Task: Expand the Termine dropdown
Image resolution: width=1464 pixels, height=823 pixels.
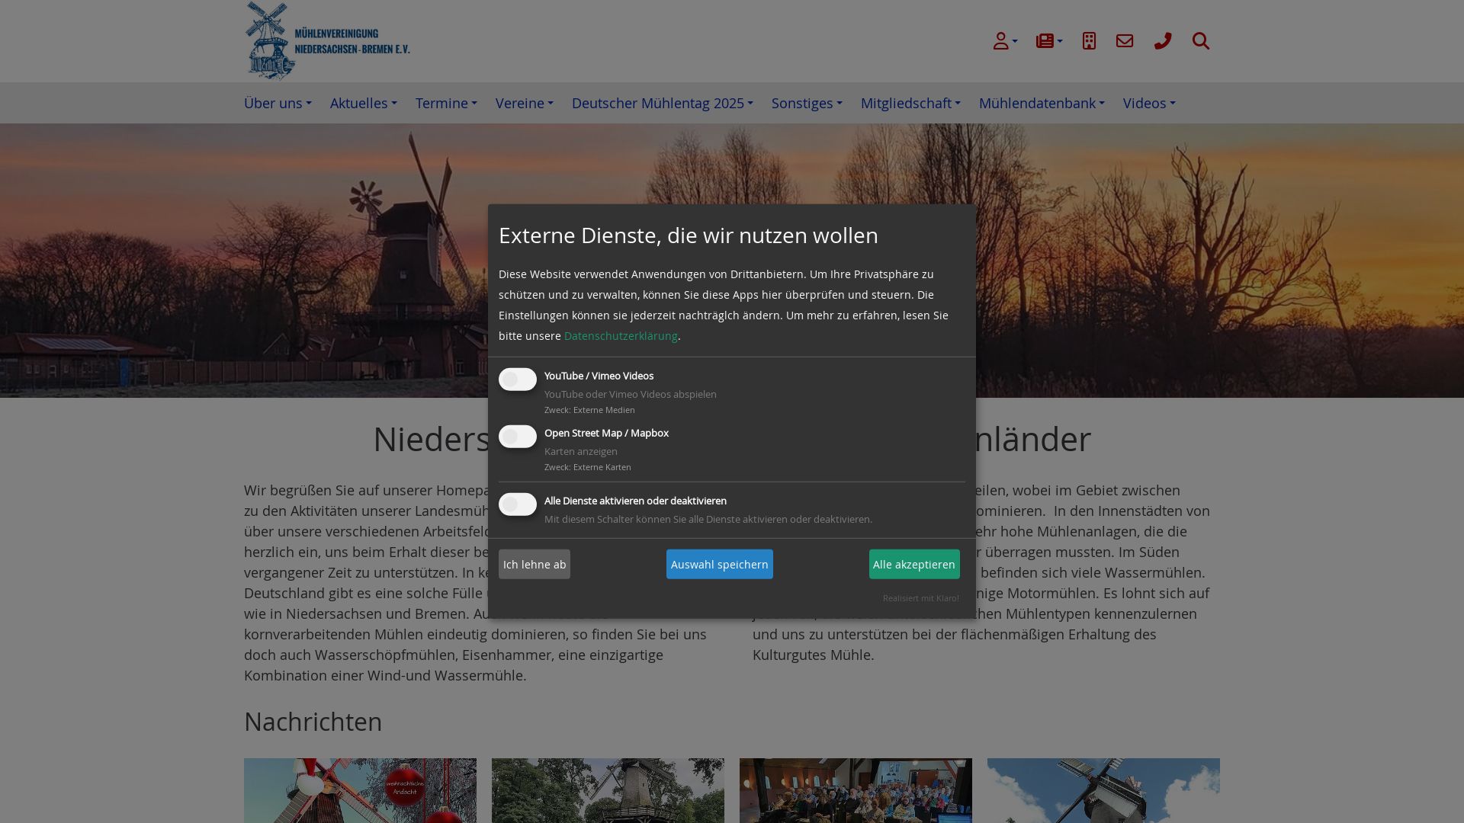Action: 446,103
